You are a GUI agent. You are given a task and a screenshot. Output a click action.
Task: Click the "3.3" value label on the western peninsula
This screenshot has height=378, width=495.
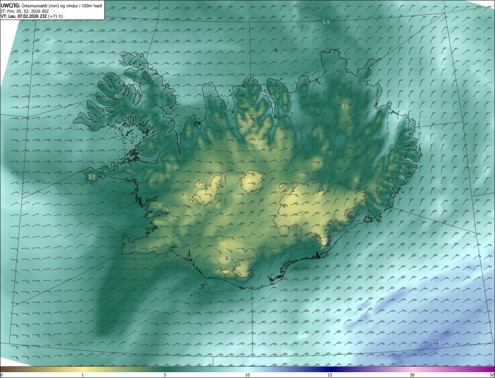[92, 177]
